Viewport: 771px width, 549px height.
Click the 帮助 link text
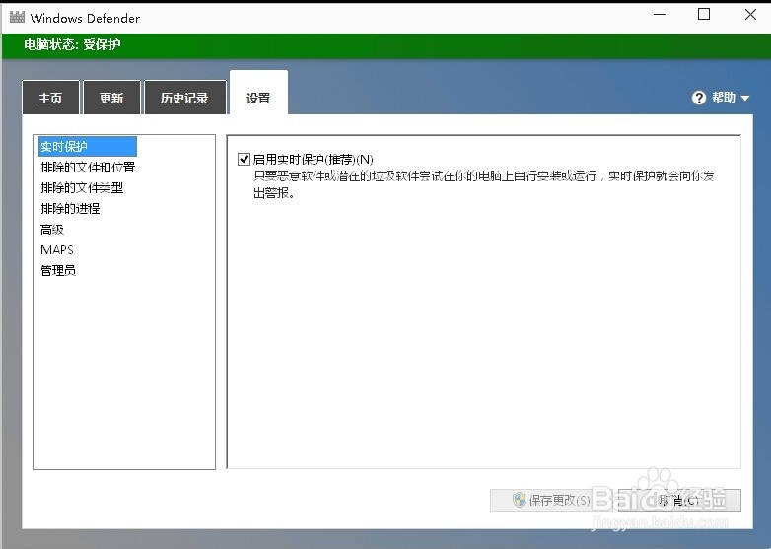click(x=724, y=98)
